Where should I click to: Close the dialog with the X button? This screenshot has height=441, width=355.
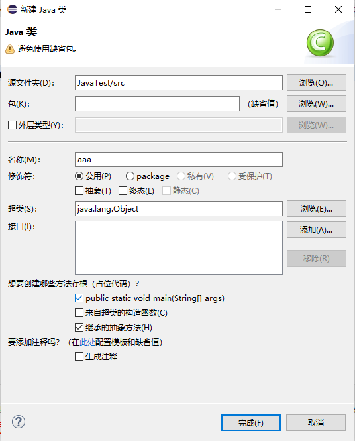(x=338, y=9)
